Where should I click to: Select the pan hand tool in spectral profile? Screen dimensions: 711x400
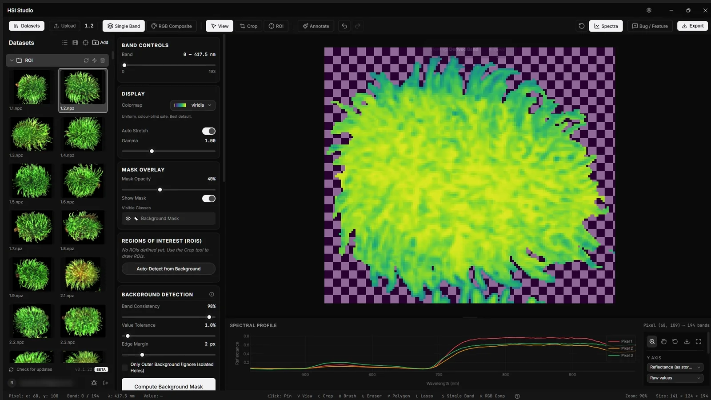point(663,341)
